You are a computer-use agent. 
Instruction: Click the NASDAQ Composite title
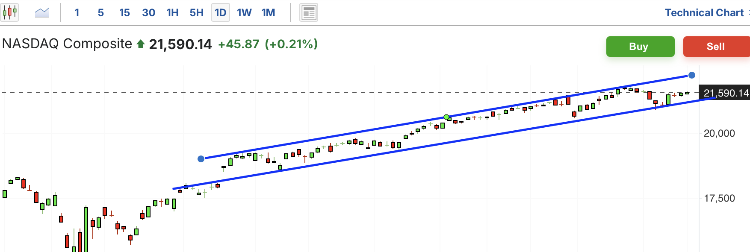67,44
